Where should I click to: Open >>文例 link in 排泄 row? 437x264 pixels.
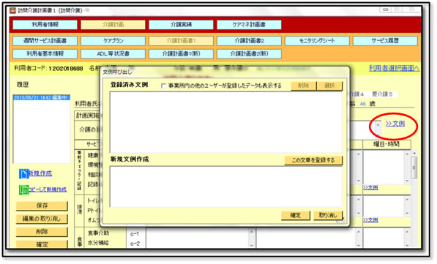[370, 220]
